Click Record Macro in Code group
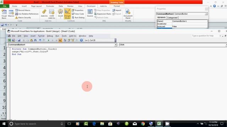The image size is (227, 127). tap(23, 10)
